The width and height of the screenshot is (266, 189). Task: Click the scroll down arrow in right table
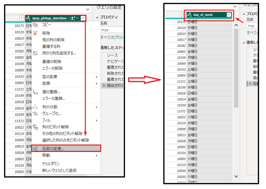236,177
